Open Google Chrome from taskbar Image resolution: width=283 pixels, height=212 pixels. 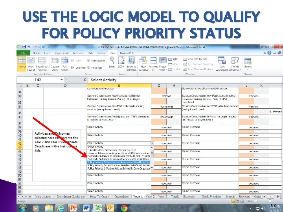(x=124, y=208)
